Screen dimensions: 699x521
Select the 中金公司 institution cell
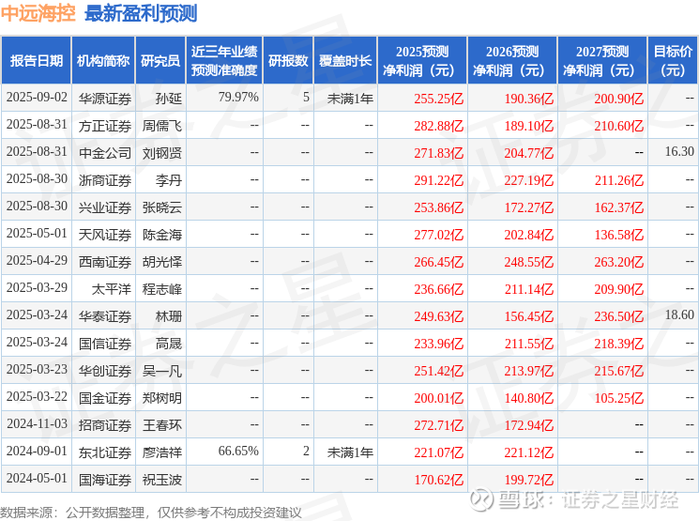pyautogui.click(x=105, y=153)
